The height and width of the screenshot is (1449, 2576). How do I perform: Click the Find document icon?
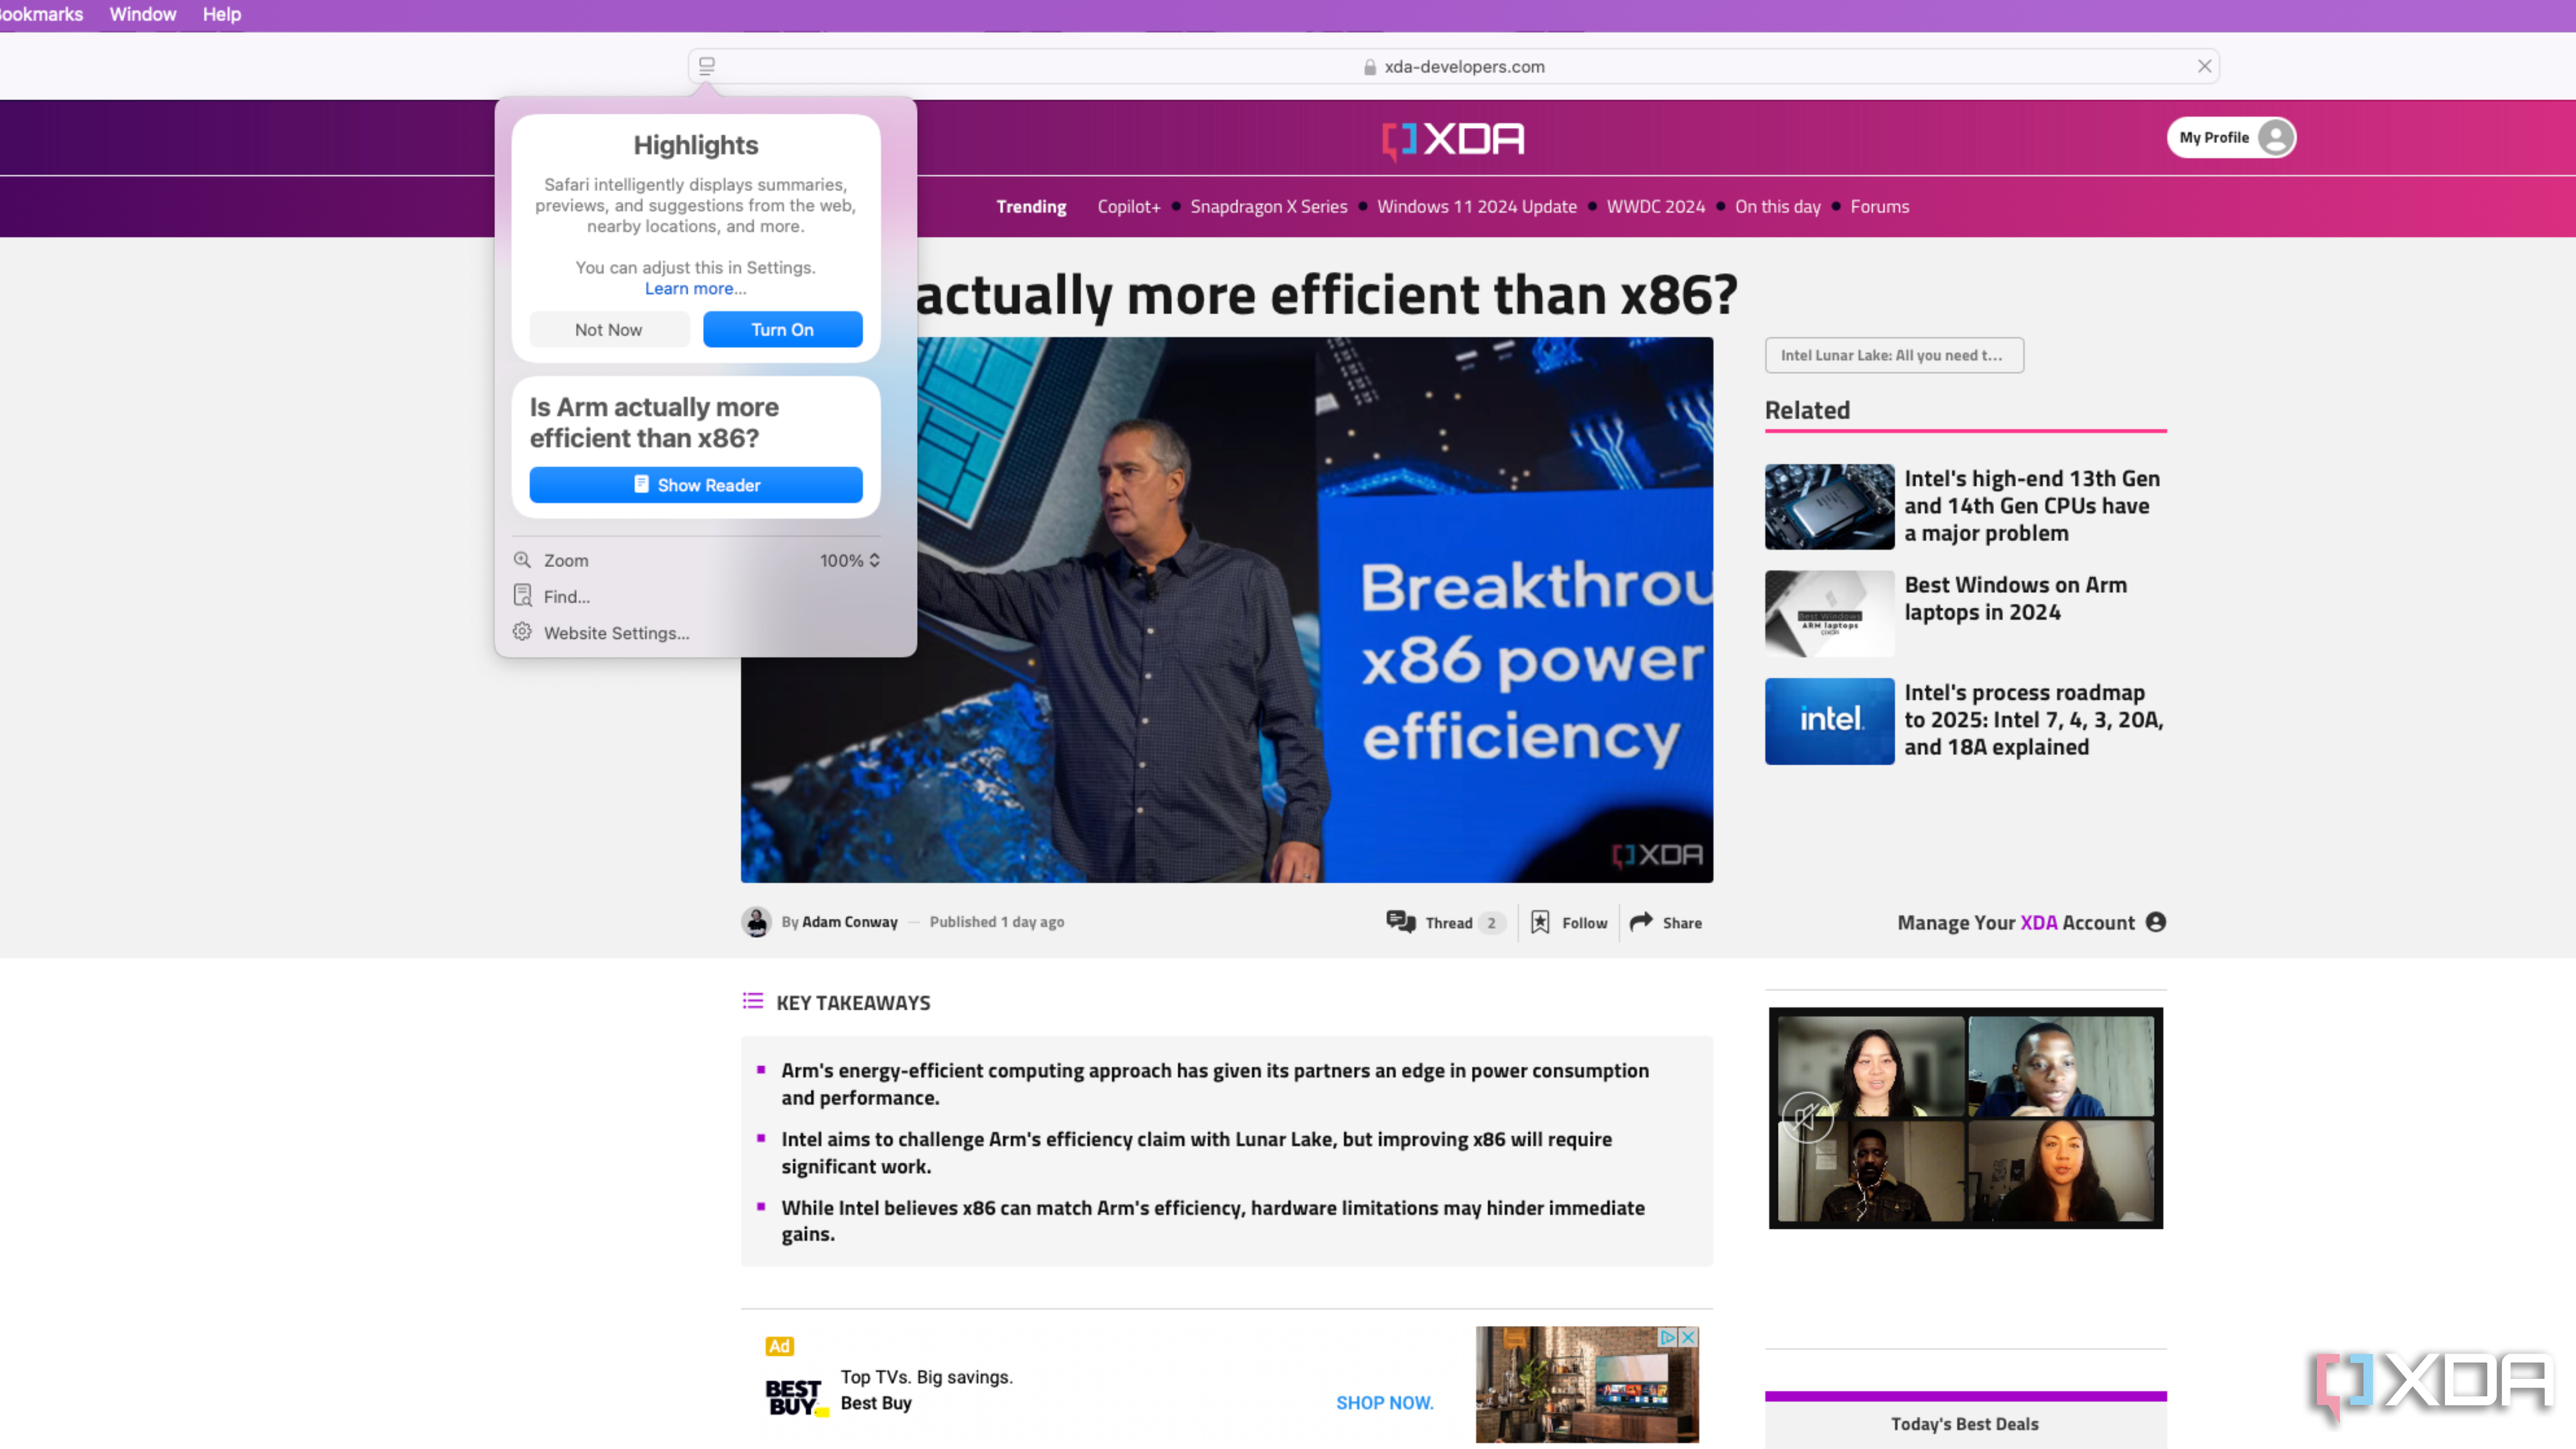point(522,596)
